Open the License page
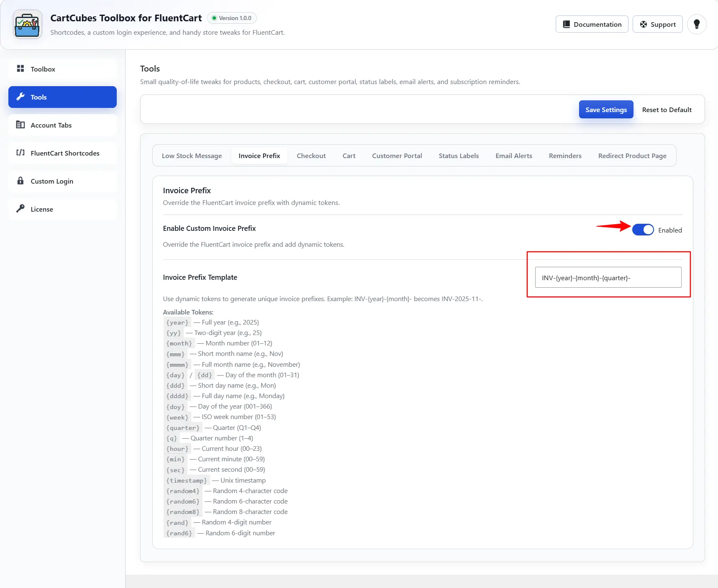 (62, 209)
